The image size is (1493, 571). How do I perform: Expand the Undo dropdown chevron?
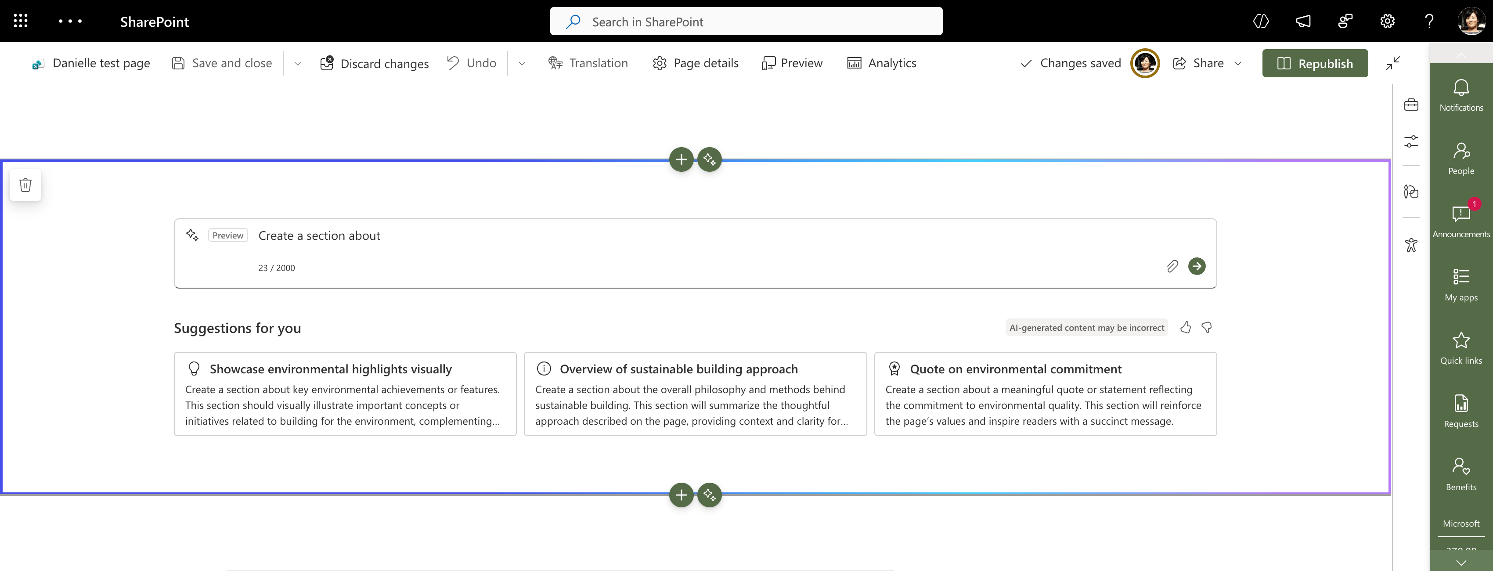(x=522, y=63)
